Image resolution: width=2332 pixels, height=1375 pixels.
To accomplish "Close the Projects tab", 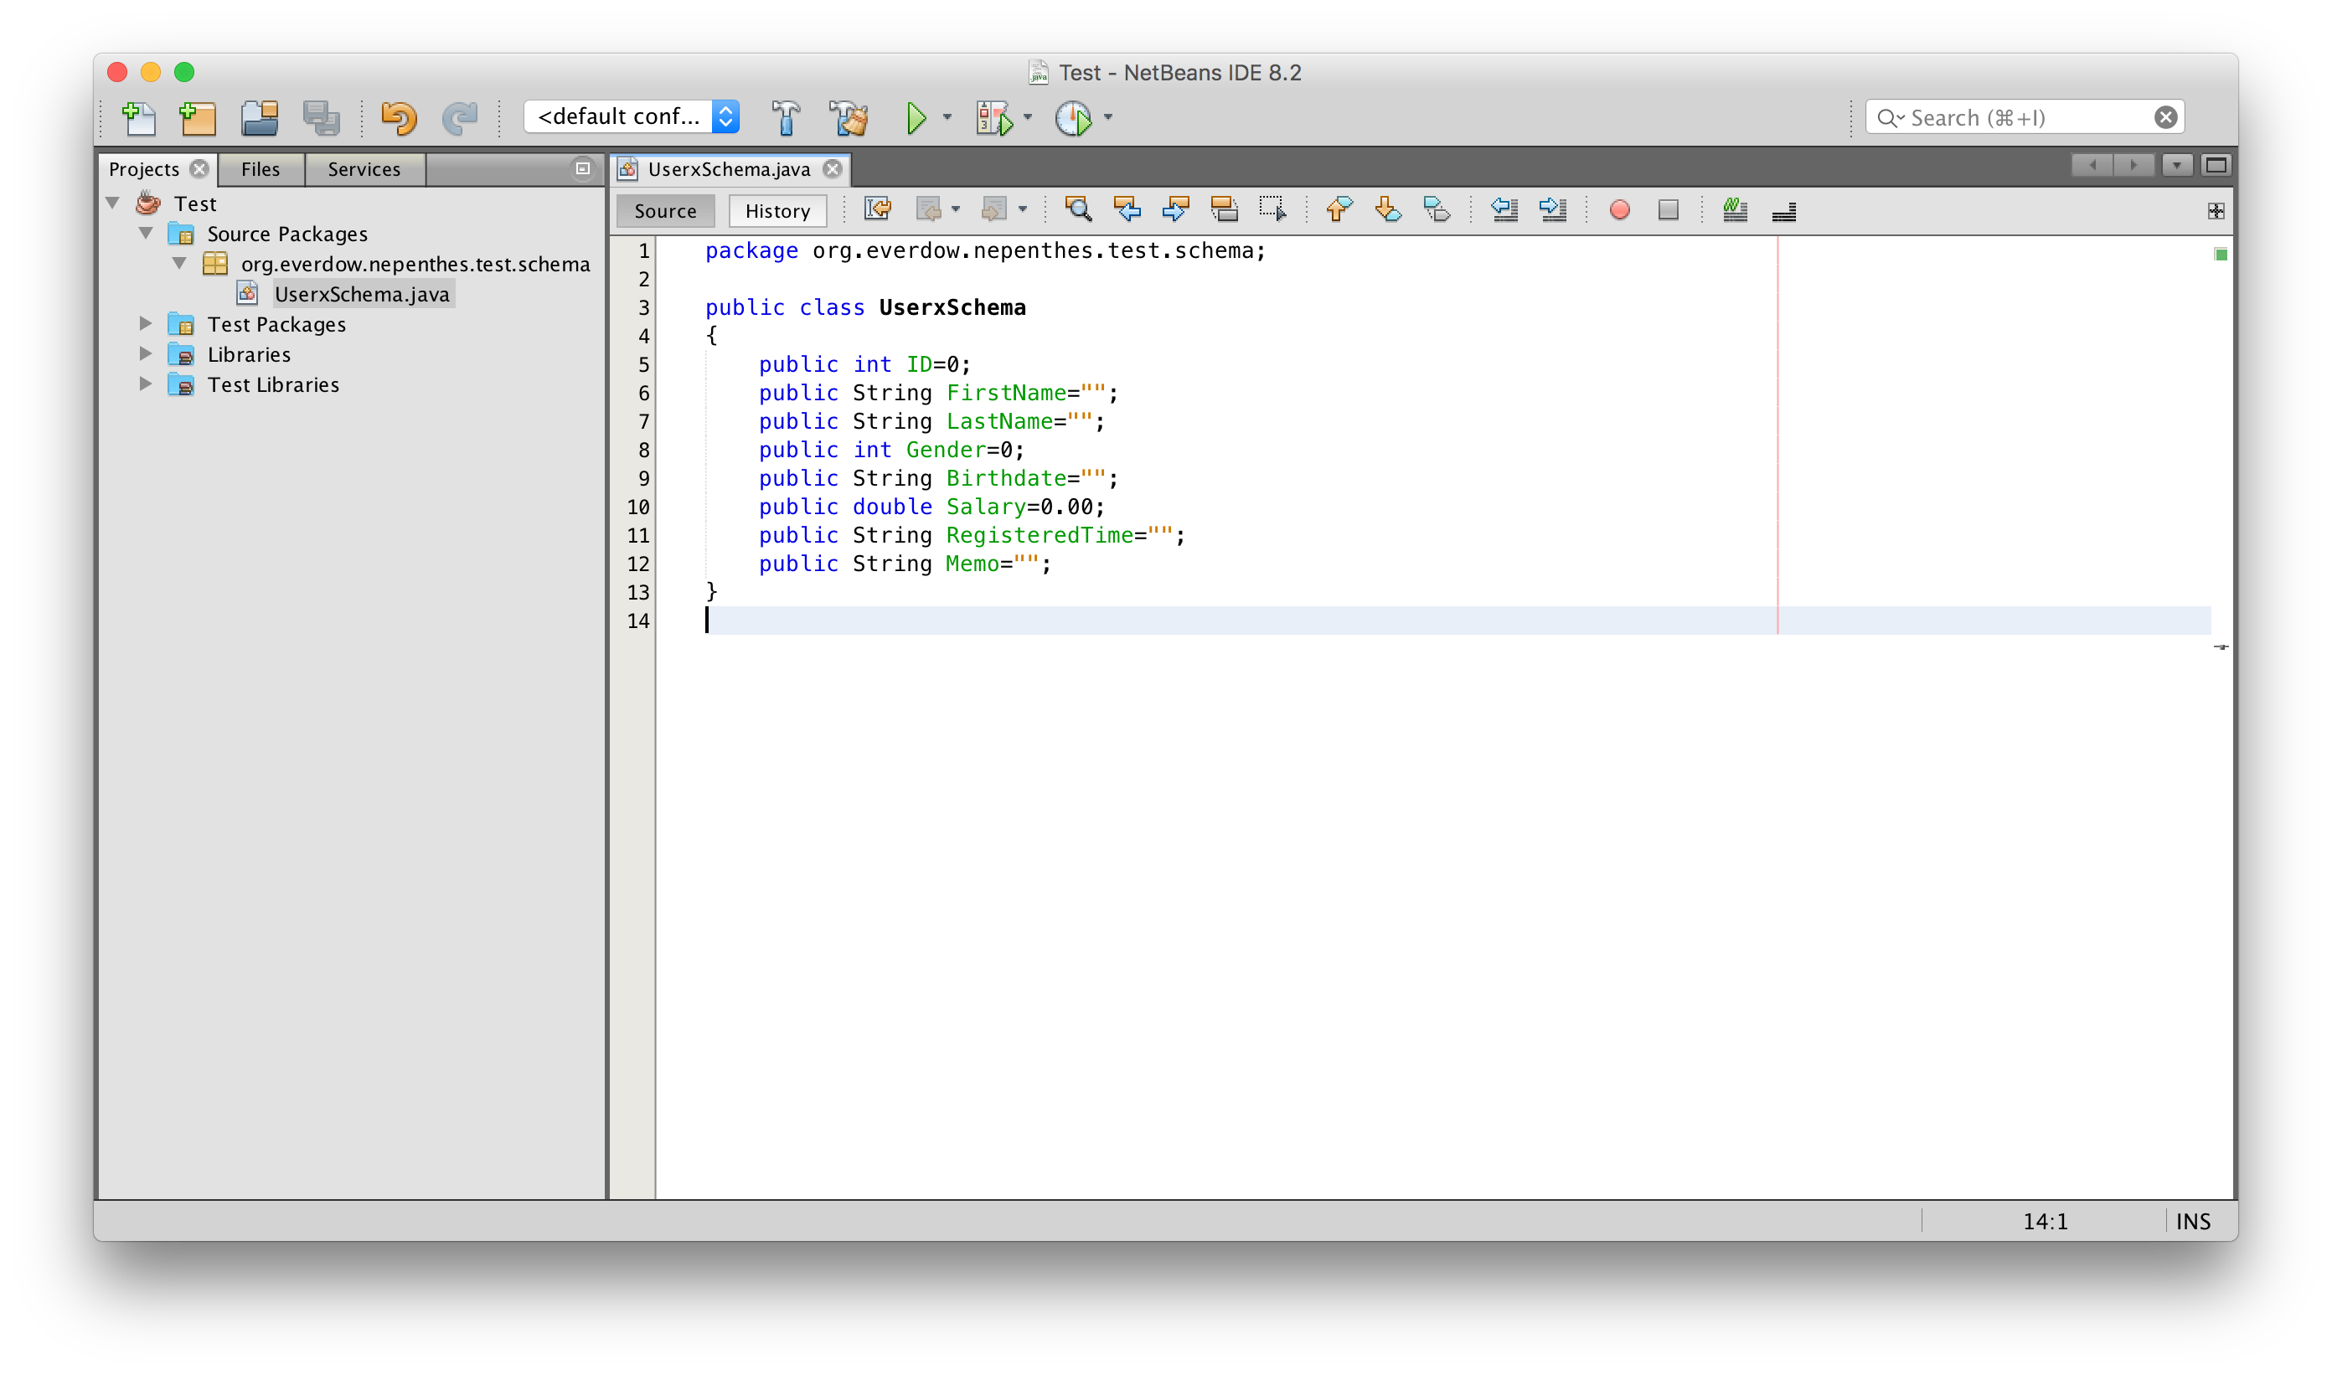I will [199, 168].
